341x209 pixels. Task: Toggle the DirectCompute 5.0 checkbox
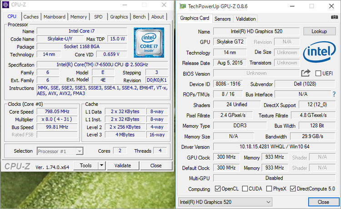(x=293, y=189)
